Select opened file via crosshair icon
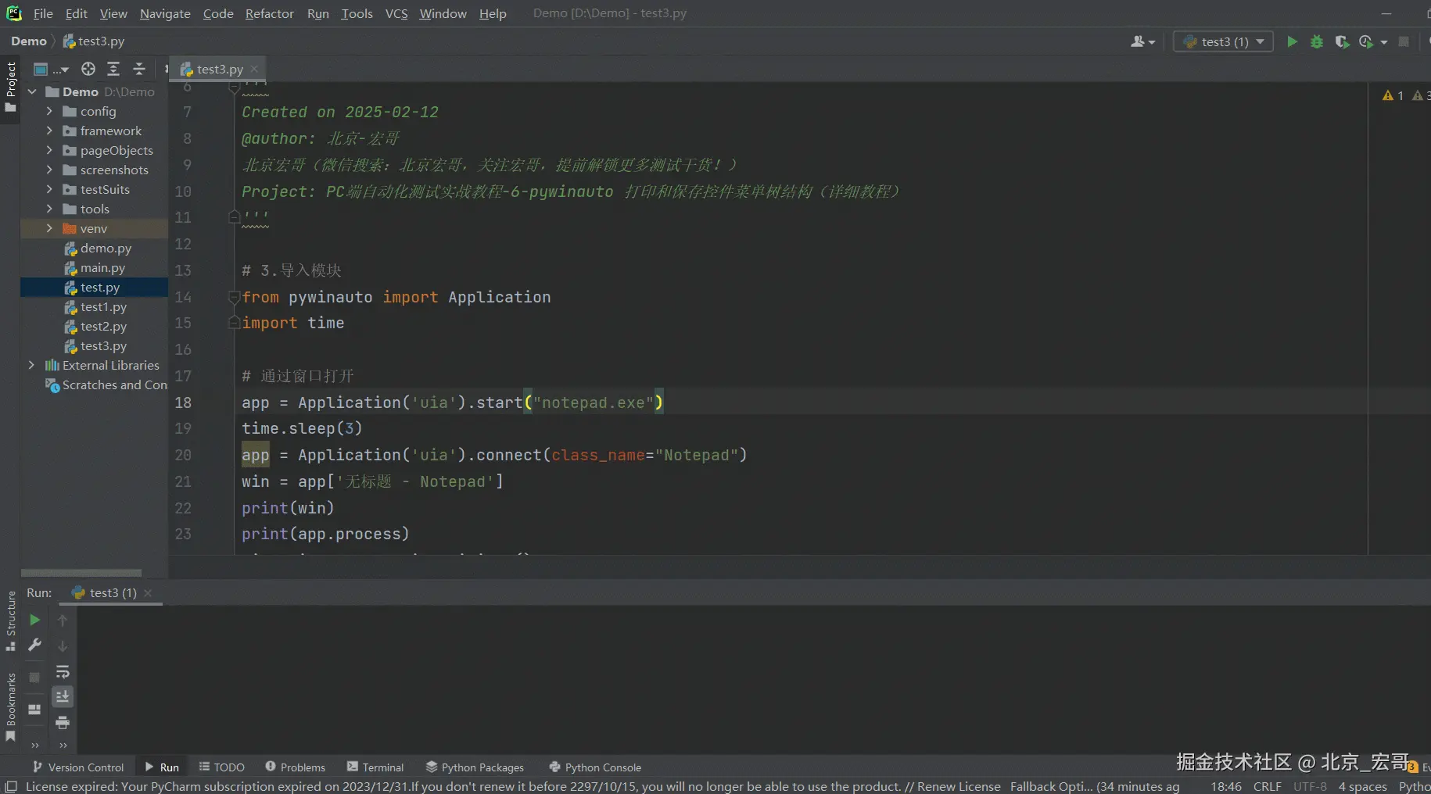The height and width of the screenshot is (794, 1431). (88, 69)
